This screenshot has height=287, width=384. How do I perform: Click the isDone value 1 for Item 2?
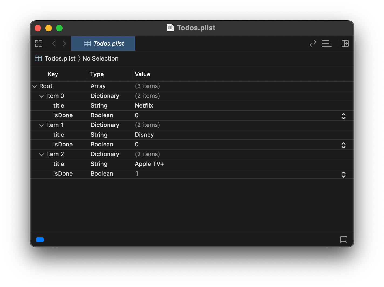pyautogui.click(x=137, y=173)
